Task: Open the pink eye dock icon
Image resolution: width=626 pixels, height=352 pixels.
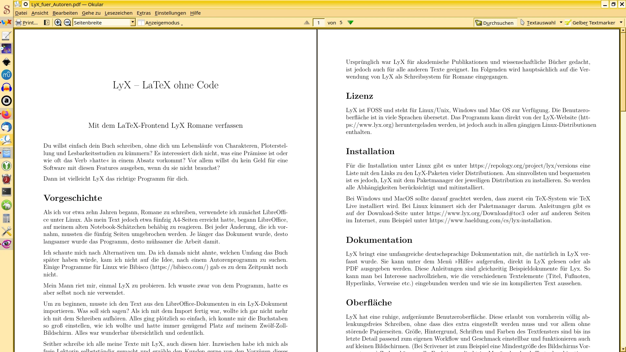Action: tap(7, 244)
